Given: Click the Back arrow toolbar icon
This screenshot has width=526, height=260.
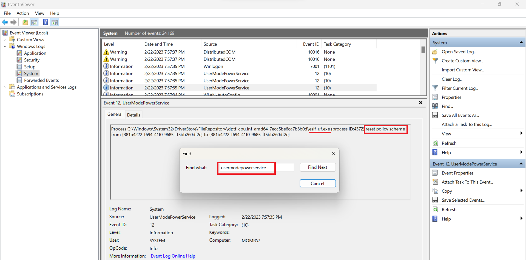Looking at the screenshot, I should click(5, 22).
